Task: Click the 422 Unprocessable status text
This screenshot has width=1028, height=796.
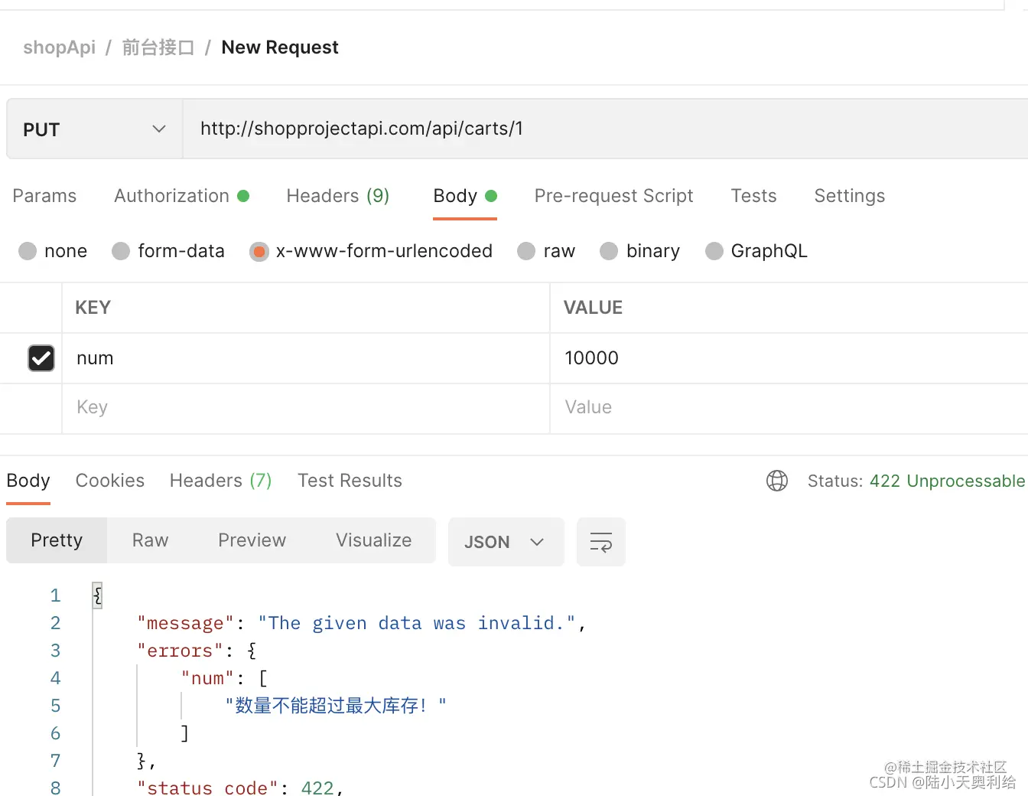Action: tap(947, 481)
